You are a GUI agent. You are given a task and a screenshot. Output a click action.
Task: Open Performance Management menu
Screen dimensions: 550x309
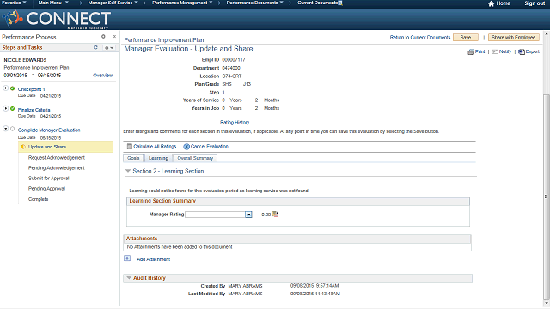182,3
